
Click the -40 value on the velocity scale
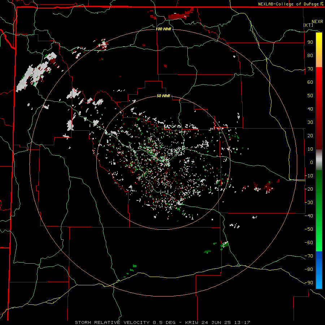309,216
